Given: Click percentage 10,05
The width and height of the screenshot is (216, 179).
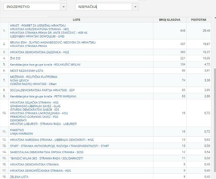Looking at the screenshot, I should click(206, 58).
